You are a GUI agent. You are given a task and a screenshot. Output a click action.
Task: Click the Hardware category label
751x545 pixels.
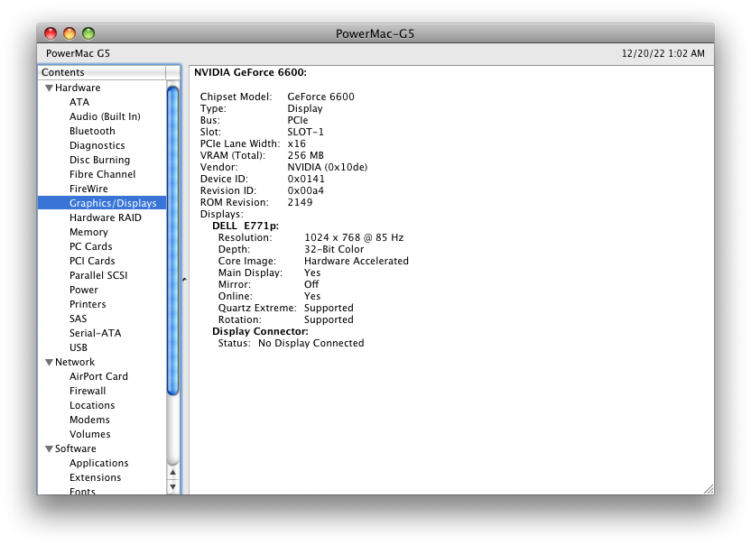tap(78, 88)
